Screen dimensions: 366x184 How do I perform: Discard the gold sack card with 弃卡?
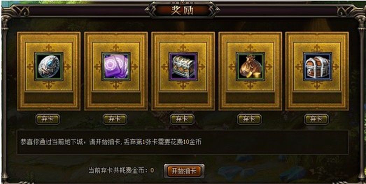pos(249,119)
